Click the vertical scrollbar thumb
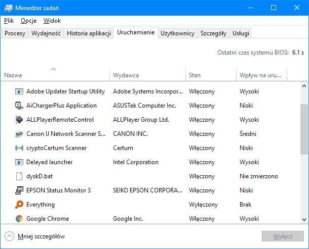 click(x=304, y=129)
